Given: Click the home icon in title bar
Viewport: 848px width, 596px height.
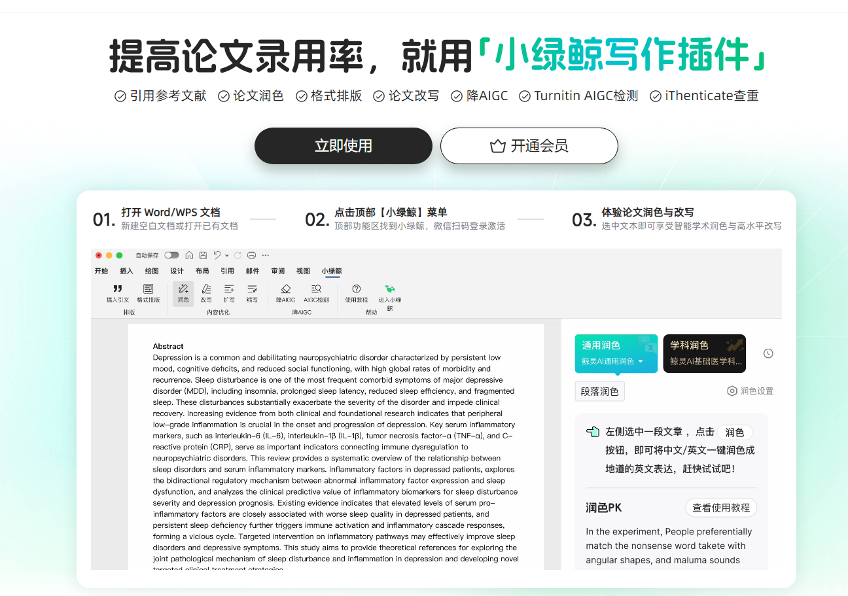Looking at the screenshot, I should coord(189,255).
